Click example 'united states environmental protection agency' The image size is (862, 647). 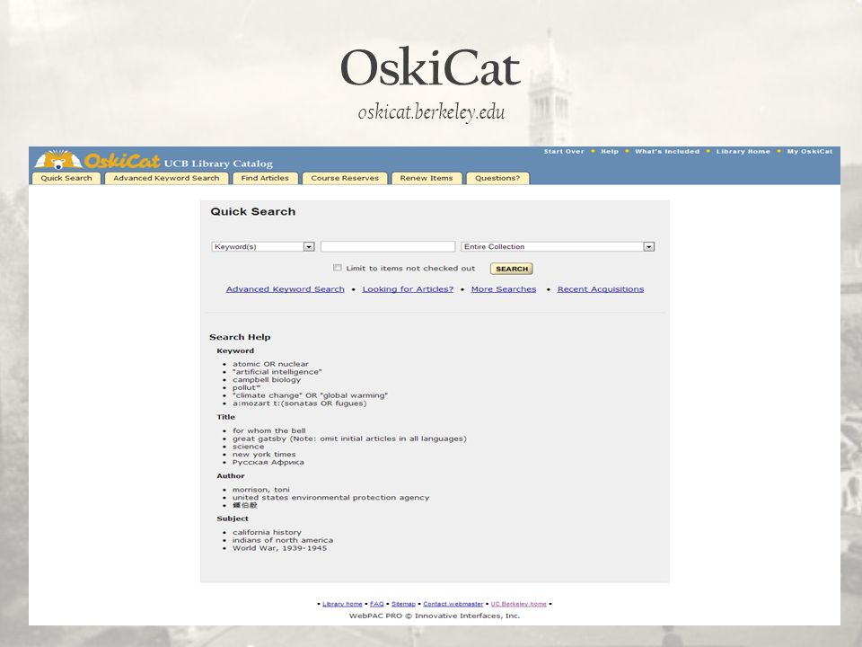[331, 497]
